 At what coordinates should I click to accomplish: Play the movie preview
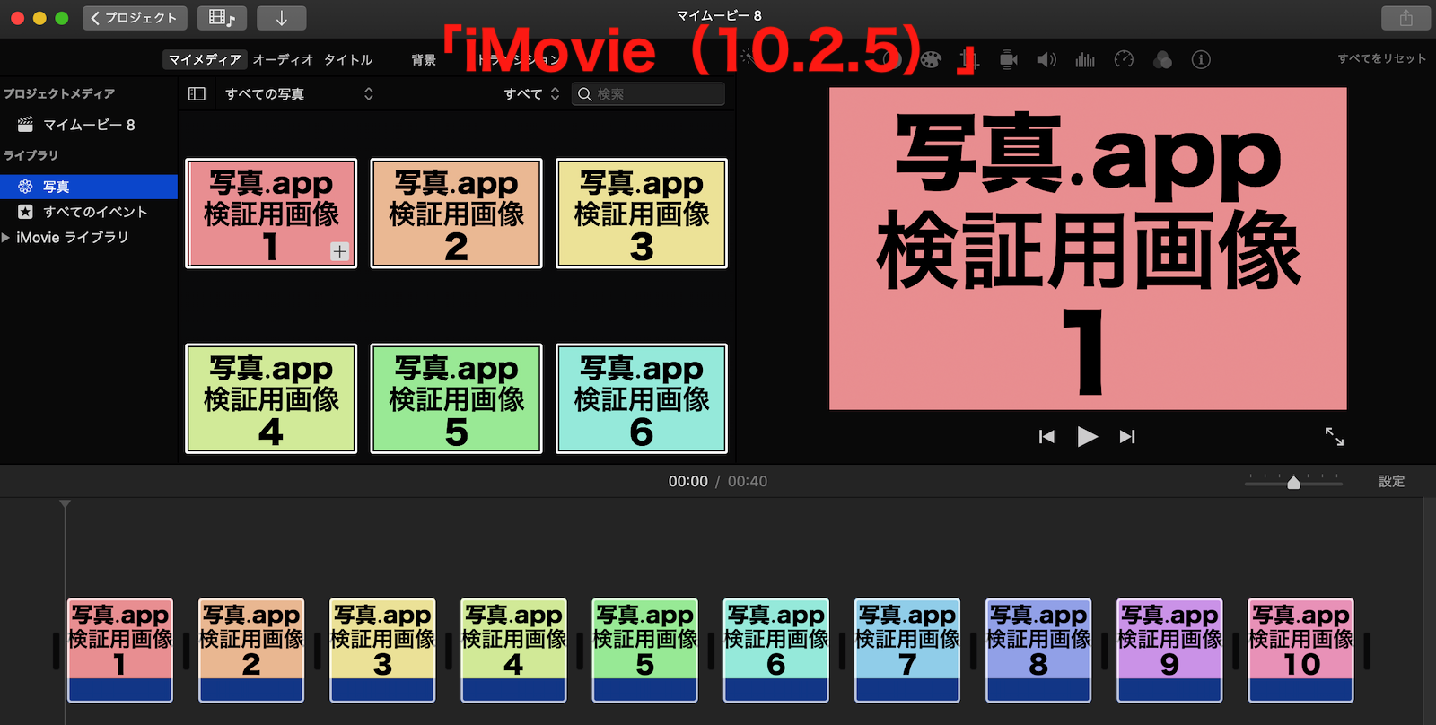coord(1087,437)
